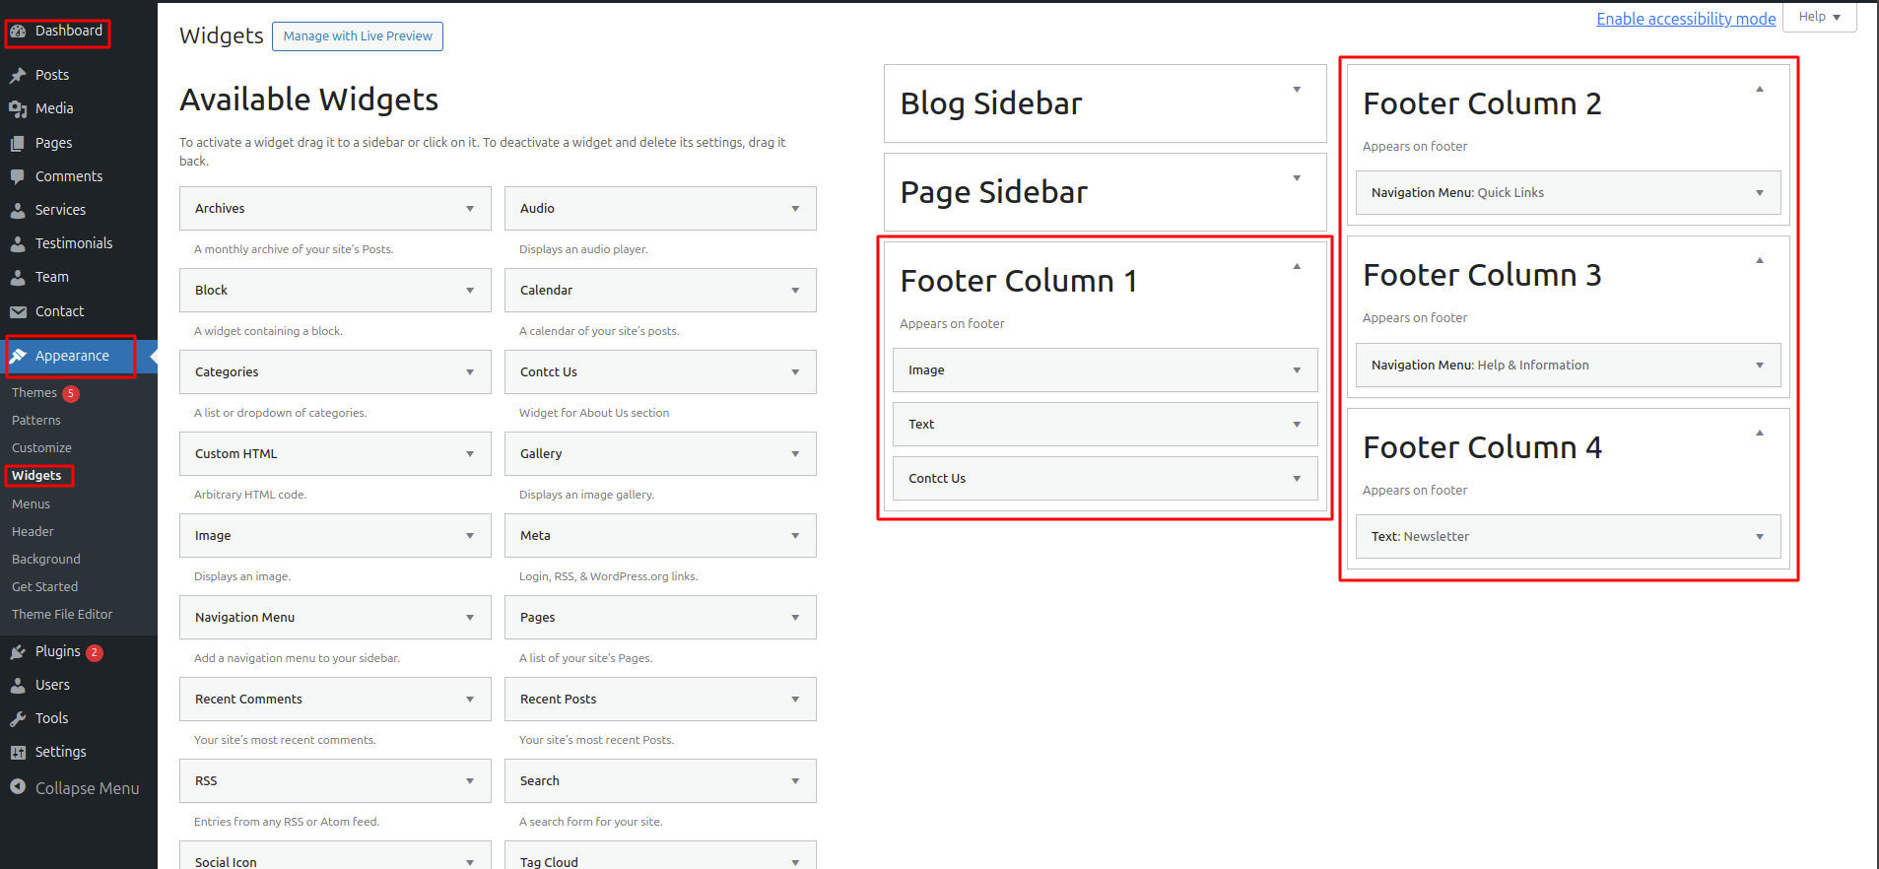Open the Settings menu label
Image resolution: width=1879 pixels, height=869 pixels.
click(61, 752)
